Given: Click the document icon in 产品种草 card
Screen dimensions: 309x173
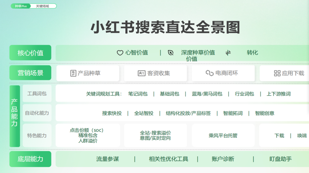Looking at the screenshot, I should (73, 73).
